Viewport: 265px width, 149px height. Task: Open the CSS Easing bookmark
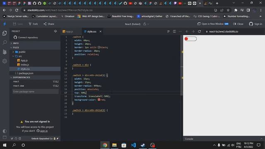[x=207, y=16]
